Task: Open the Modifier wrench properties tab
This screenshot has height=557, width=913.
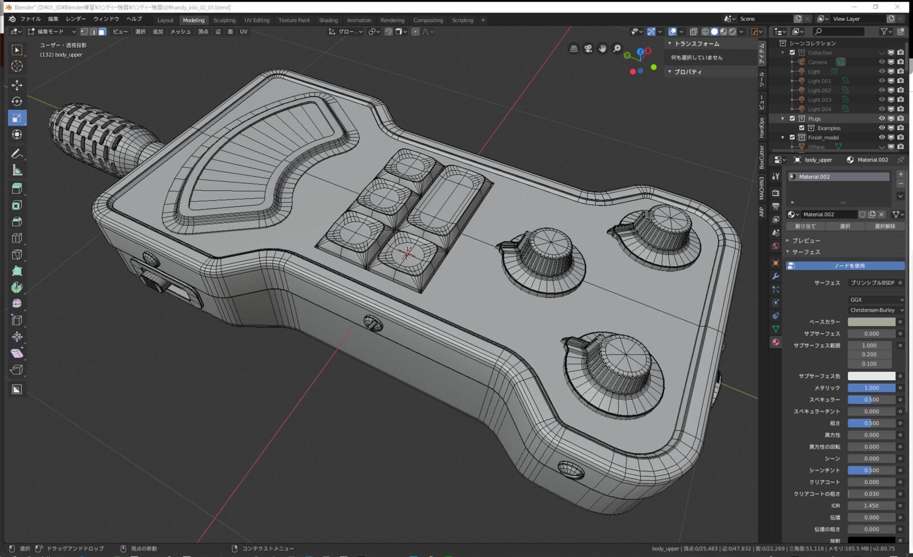Action: point(775,276)
